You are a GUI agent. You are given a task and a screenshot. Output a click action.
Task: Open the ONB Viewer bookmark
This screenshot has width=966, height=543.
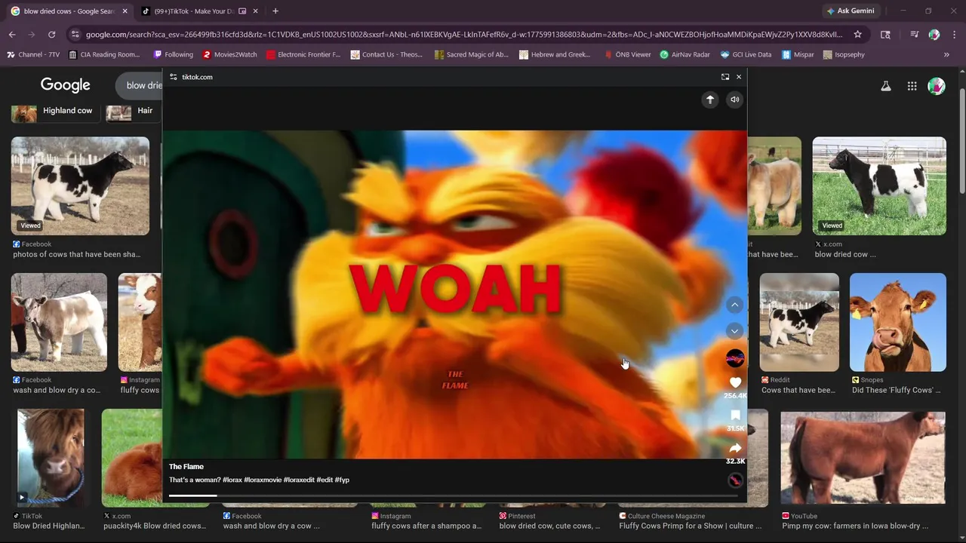tap(627, 55)
